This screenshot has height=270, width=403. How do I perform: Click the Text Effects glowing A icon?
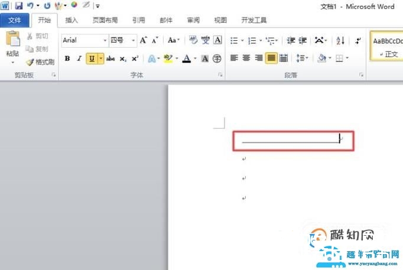coord(152,59)
